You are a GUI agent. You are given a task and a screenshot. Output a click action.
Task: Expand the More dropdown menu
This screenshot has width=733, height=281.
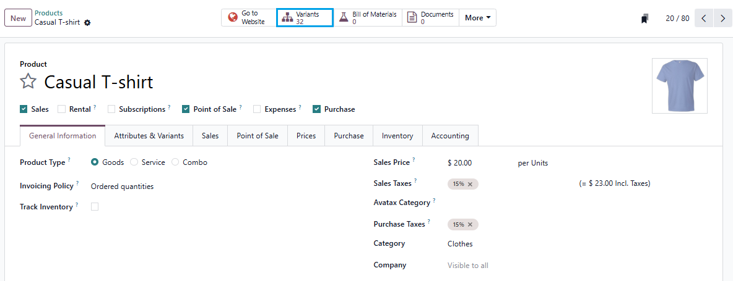[x=477, y=18]
